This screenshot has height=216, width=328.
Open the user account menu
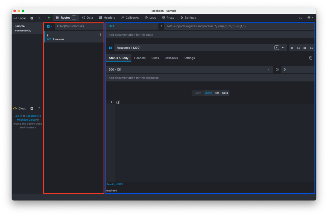coord(310,18)
